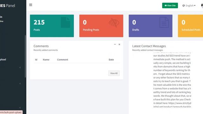This screenshot has height=114, width=203.
Task: Open the Drafts card
Action: point(151,26)
